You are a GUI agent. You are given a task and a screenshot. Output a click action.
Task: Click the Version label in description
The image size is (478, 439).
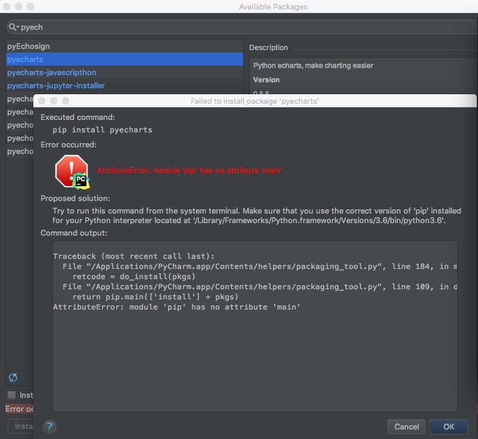click(x=266, y=80)
